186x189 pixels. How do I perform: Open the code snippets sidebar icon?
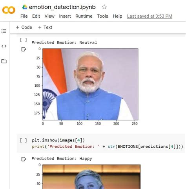pyautogui.click(x=4, y=46)
